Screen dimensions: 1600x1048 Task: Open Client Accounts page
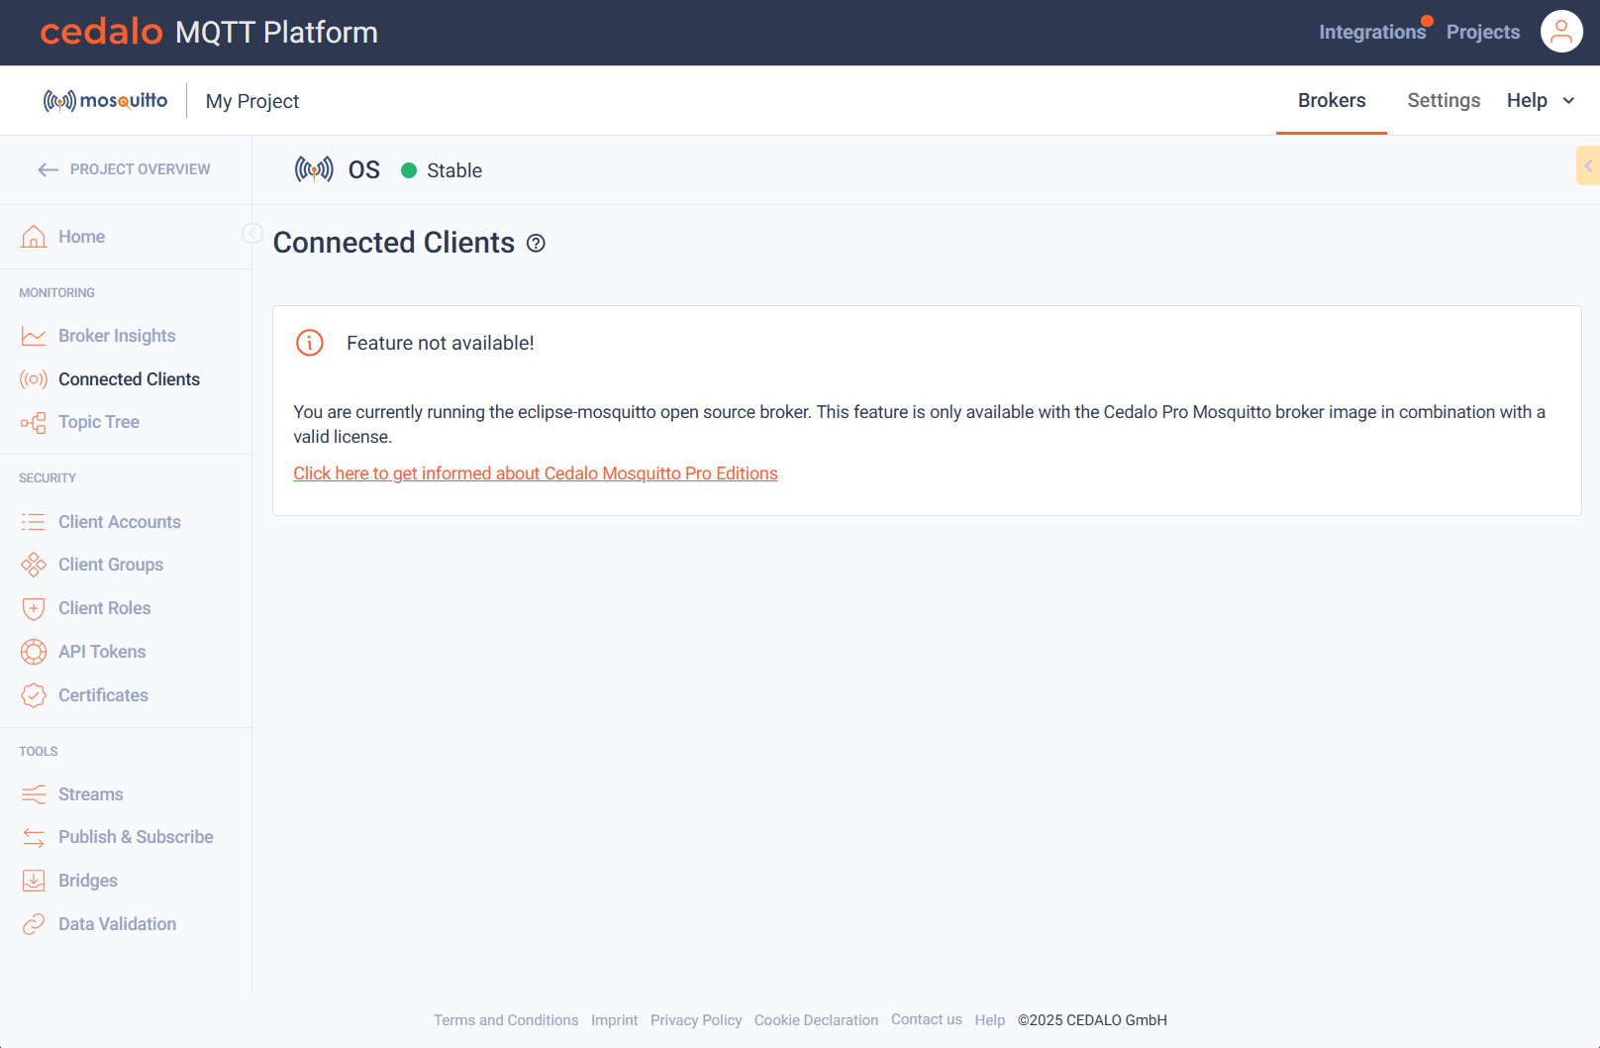click(120, 522)
